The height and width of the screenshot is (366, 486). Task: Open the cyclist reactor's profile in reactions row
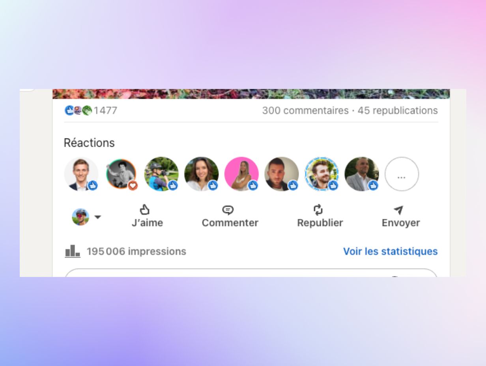coord(161,174)
